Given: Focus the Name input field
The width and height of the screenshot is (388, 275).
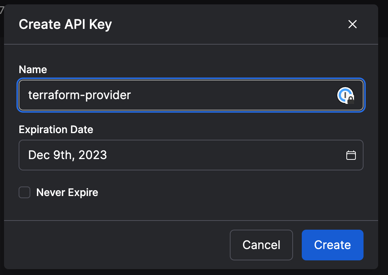Looking at the screenshot, I should click(191, 95).
